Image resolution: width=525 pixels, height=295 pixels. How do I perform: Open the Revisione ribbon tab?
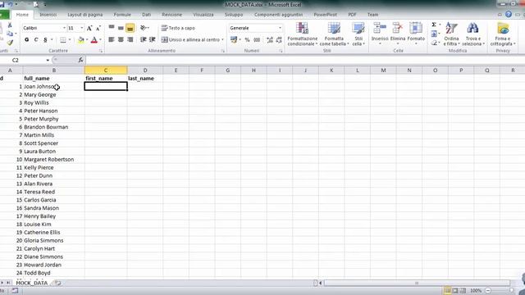pyautogui.click(x=171, y=15)
